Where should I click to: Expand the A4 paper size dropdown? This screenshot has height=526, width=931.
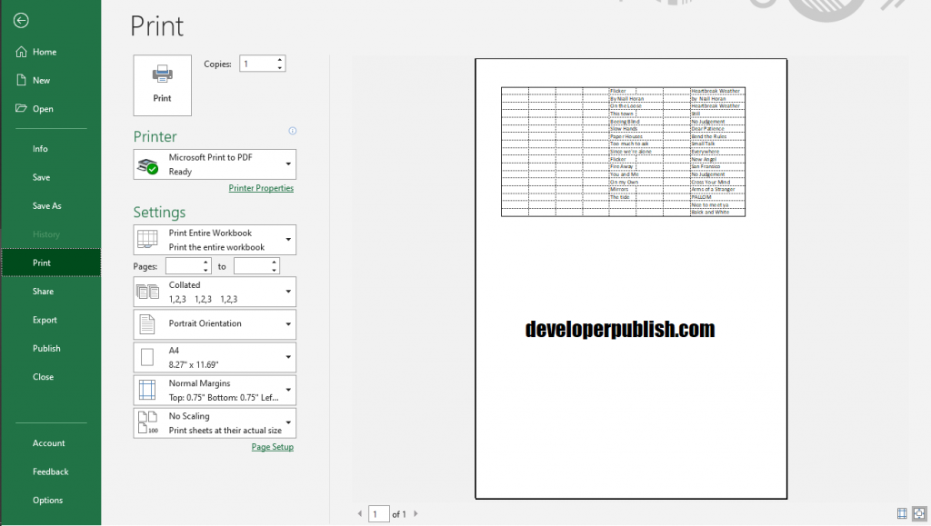(214, 357)
